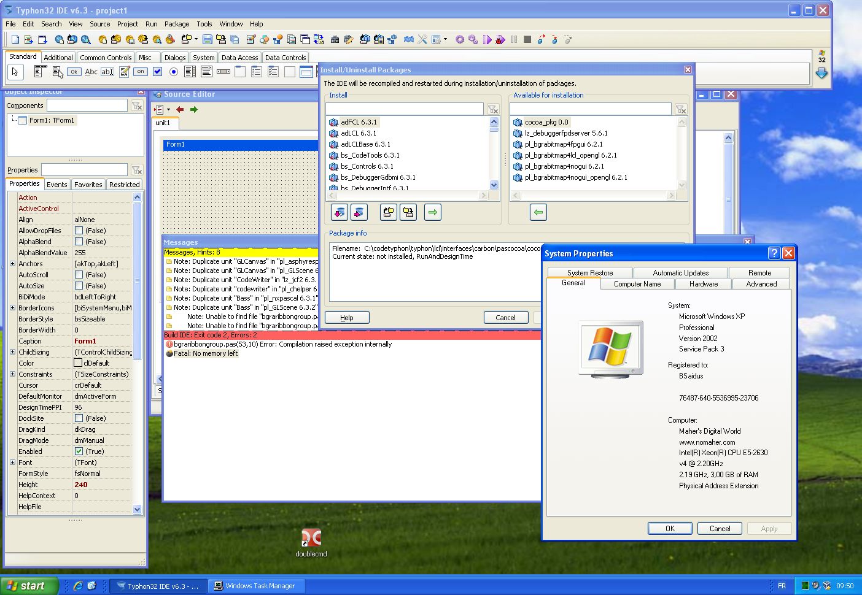This screenshot has width=862, height=595.
Task: Click Help in Install/Uninstall Packages dialog
Action: click(x=347, y=318)
